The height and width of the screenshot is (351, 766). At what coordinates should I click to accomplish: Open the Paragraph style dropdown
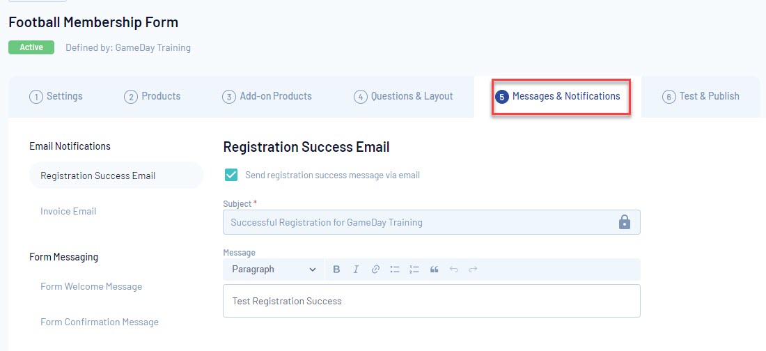point(274,270)
